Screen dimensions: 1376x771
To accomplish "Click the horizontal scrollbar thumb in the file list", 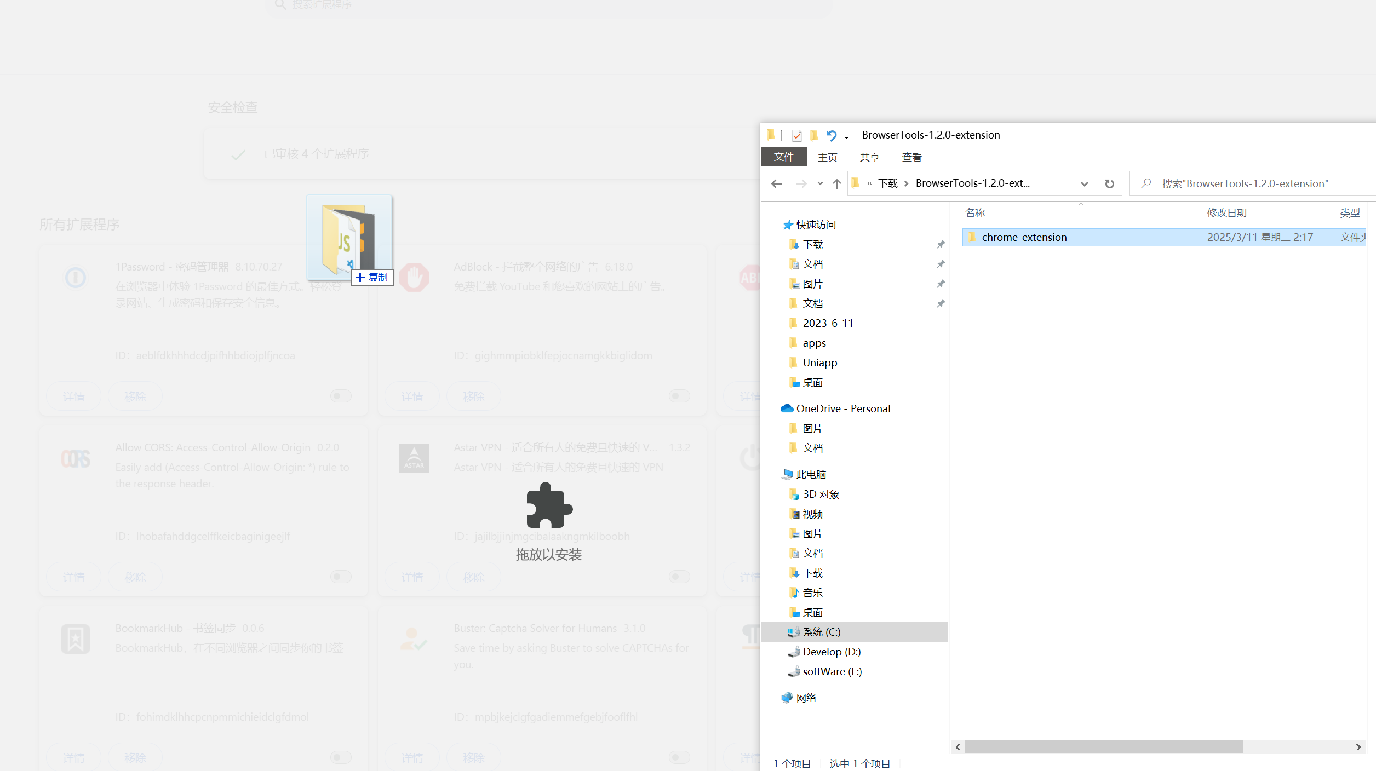I will pos(1103,747).
